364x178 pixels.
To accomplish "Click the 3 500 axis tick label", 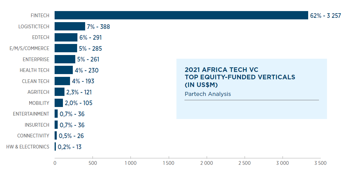I will [321, 163].
